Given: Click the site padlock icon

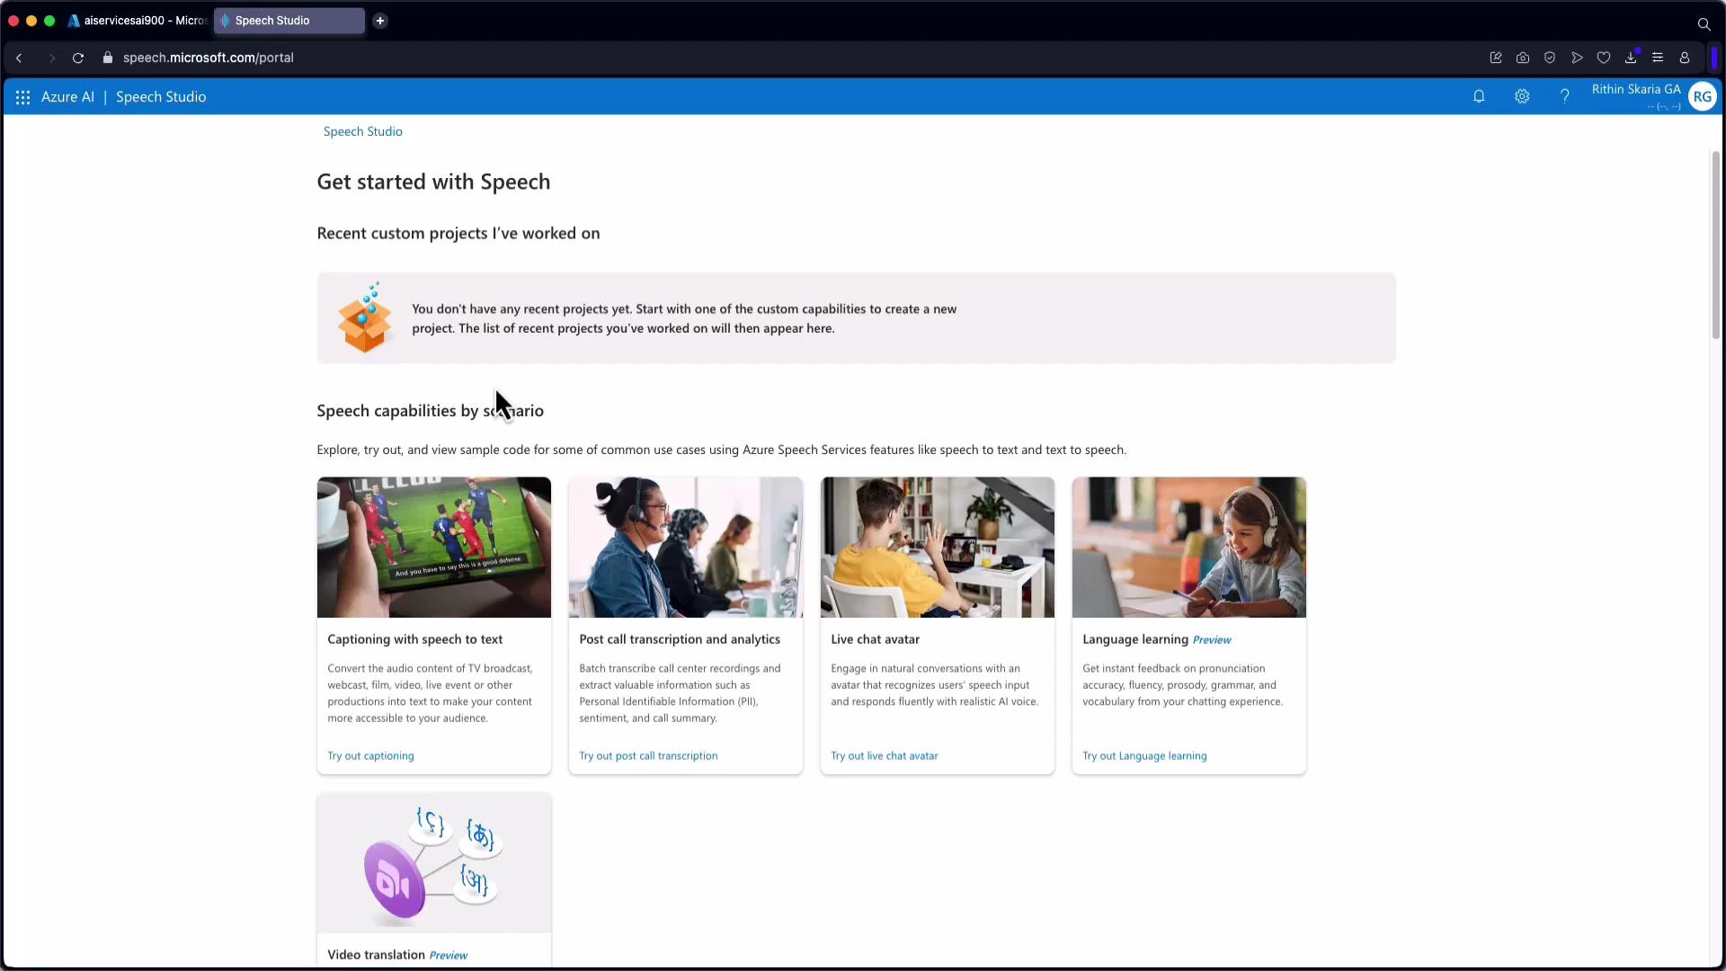Looking at the screenshot, I should [108, 58].
